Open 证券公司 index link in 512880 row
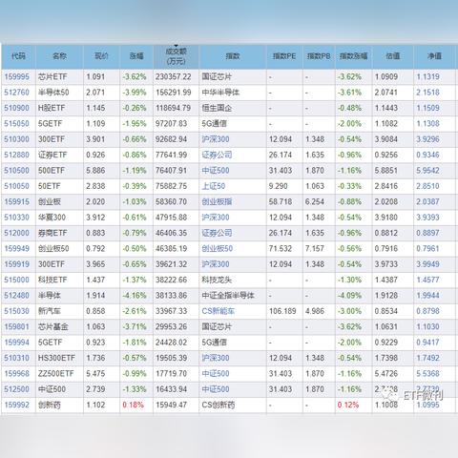This screenshot has width=458, height=458. click(x=217, y=155)
